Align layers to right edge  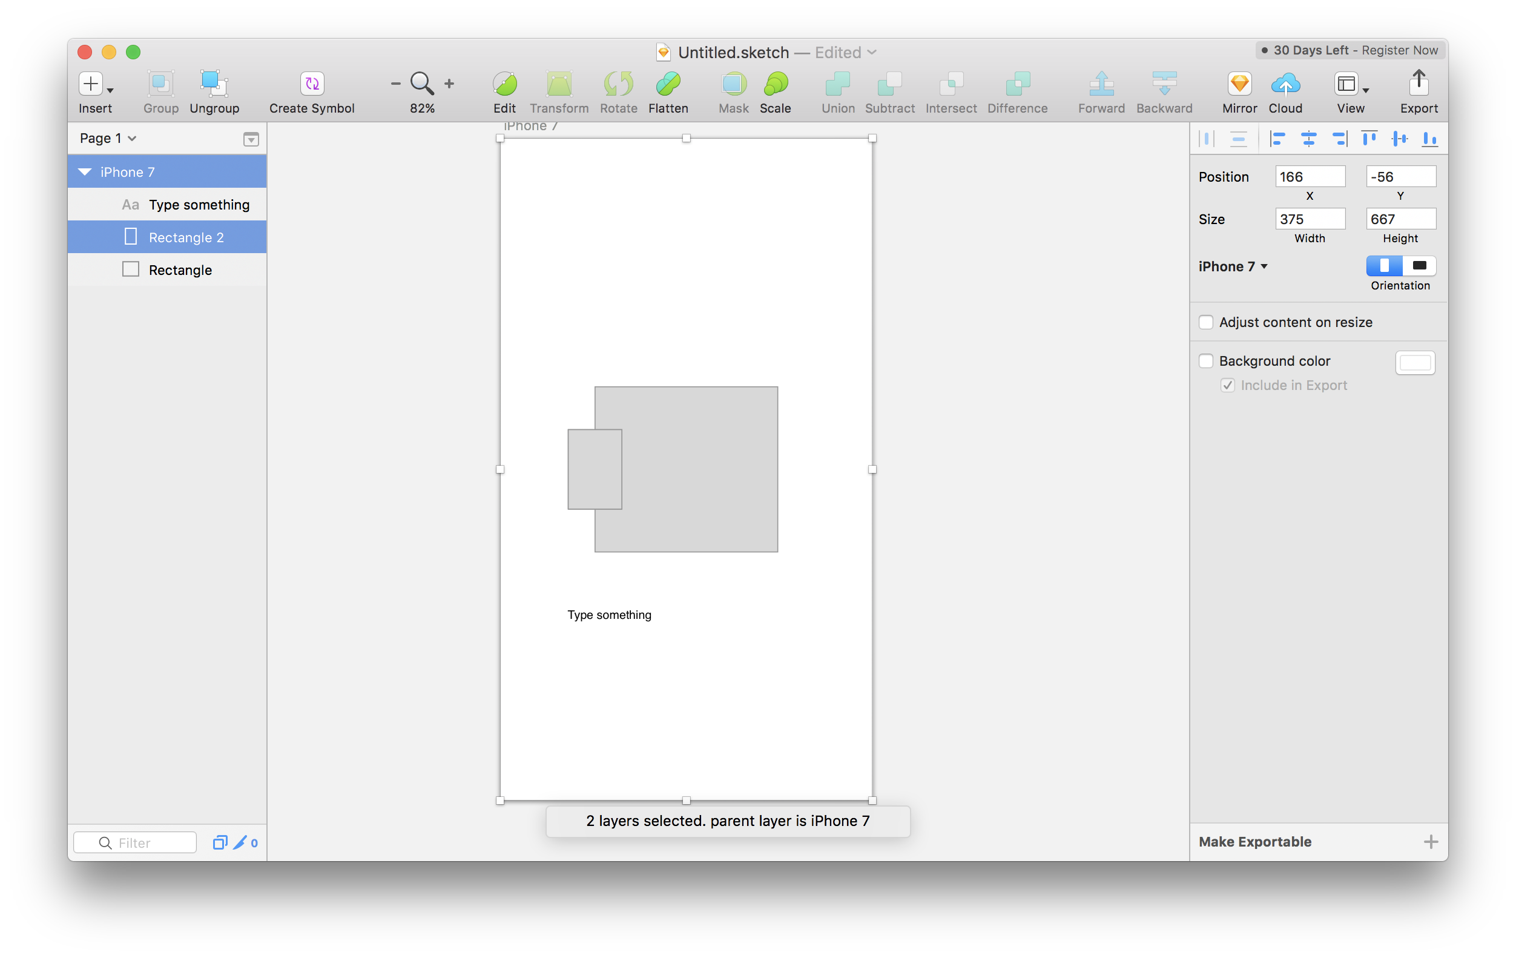point(1339,139)
